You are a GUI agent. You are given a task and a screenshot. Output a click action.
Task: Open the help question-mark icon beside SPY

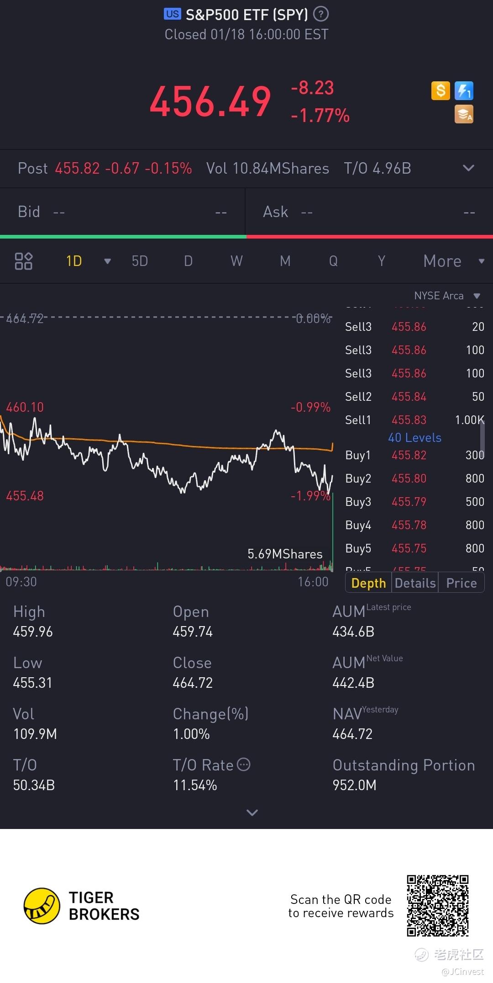point(321,15)
